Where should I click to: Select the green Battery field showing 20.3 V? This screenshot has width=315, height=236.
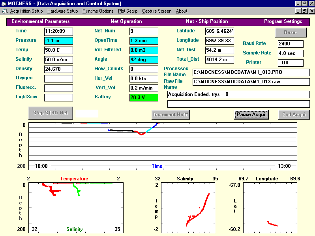[x=144, y=97]
